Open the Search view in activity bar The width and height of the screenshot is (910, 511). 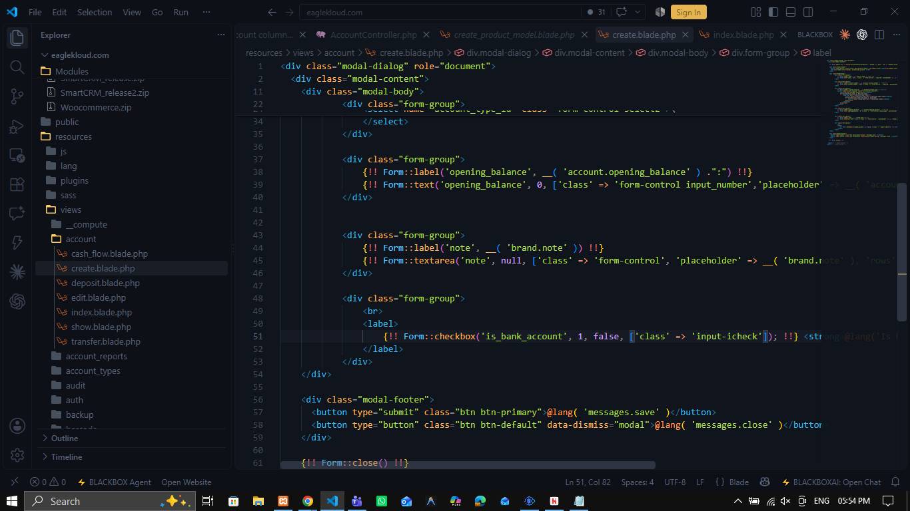coord(17,67)
